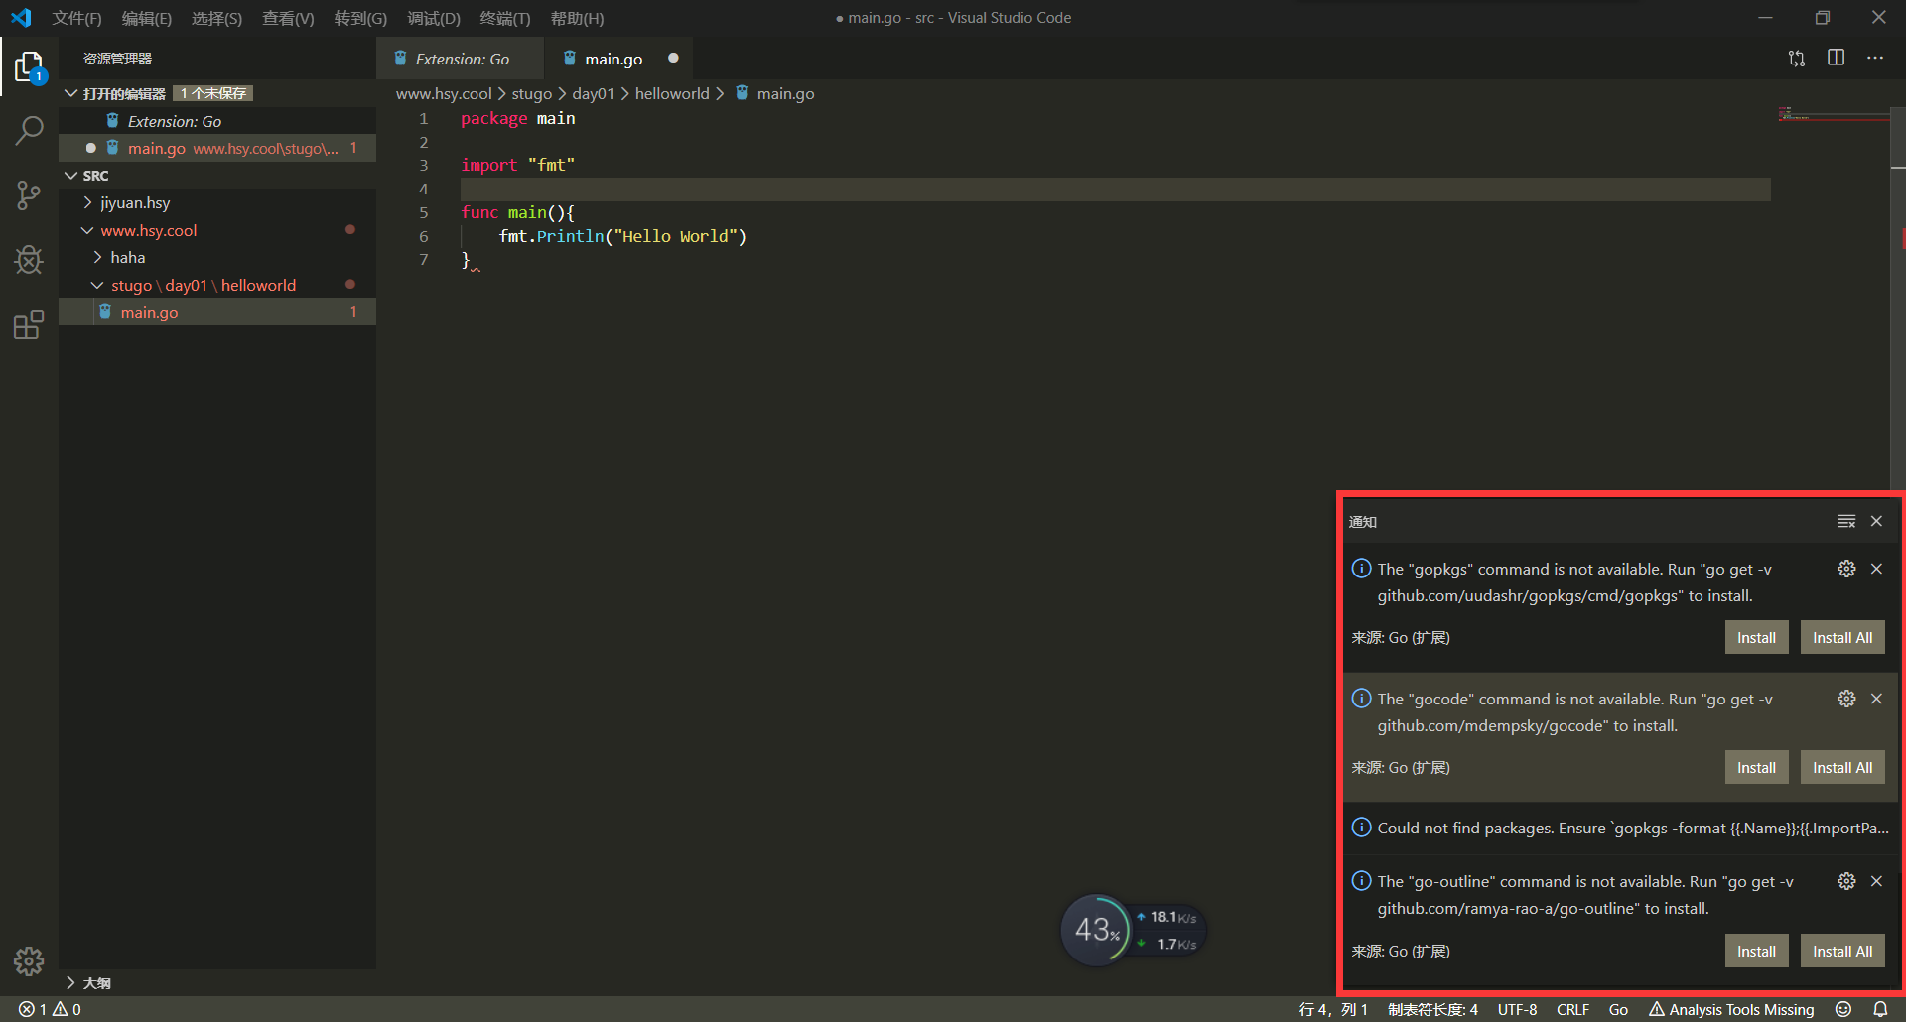This screenshot has width=1906, height=1022.
Task: Select Extension: Go in open editors list
Action: pyautogui.click(x=217, y=121)
